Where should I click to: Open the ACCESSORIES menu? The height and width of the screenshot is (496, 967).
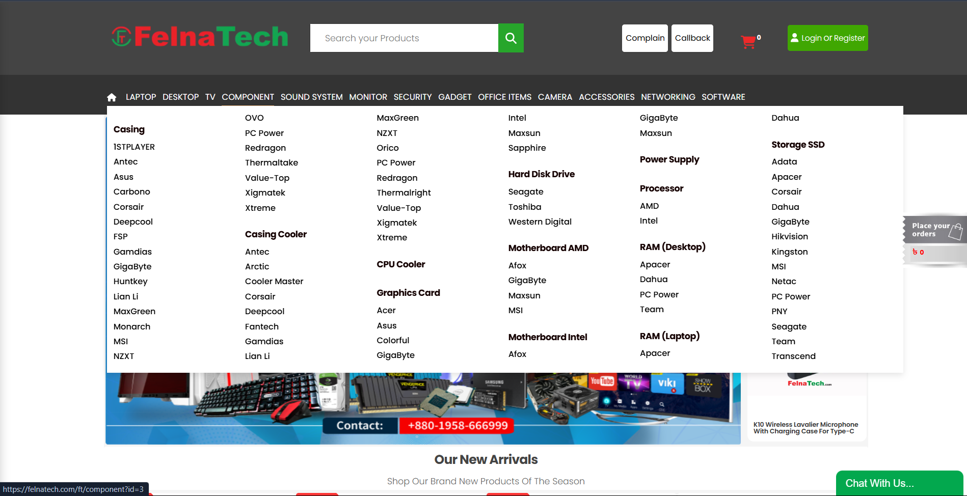click(x=607, y=97)
